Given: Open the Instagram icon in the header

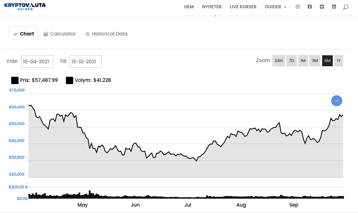Looking at the screenshot, I should pos(298,6).
